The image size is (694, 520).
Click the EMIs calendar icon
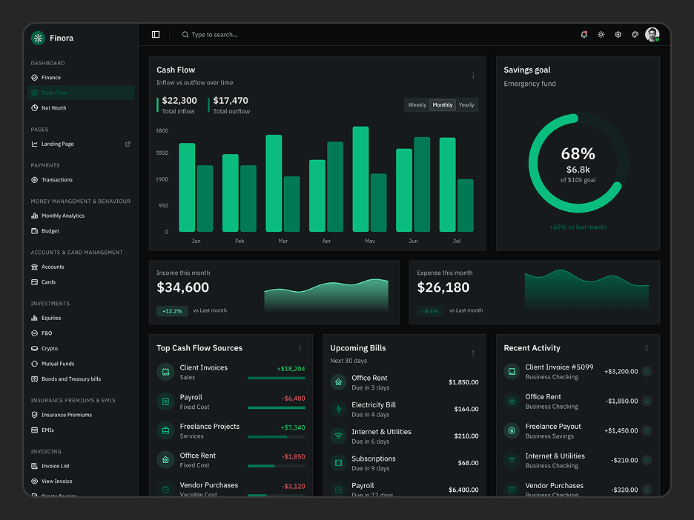[35, 430]
